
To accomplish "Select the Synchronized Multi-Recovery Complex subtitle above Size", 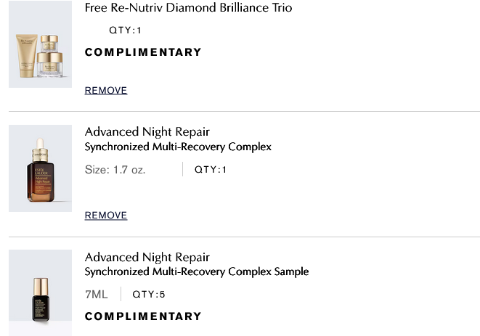I will coord(178,147).
